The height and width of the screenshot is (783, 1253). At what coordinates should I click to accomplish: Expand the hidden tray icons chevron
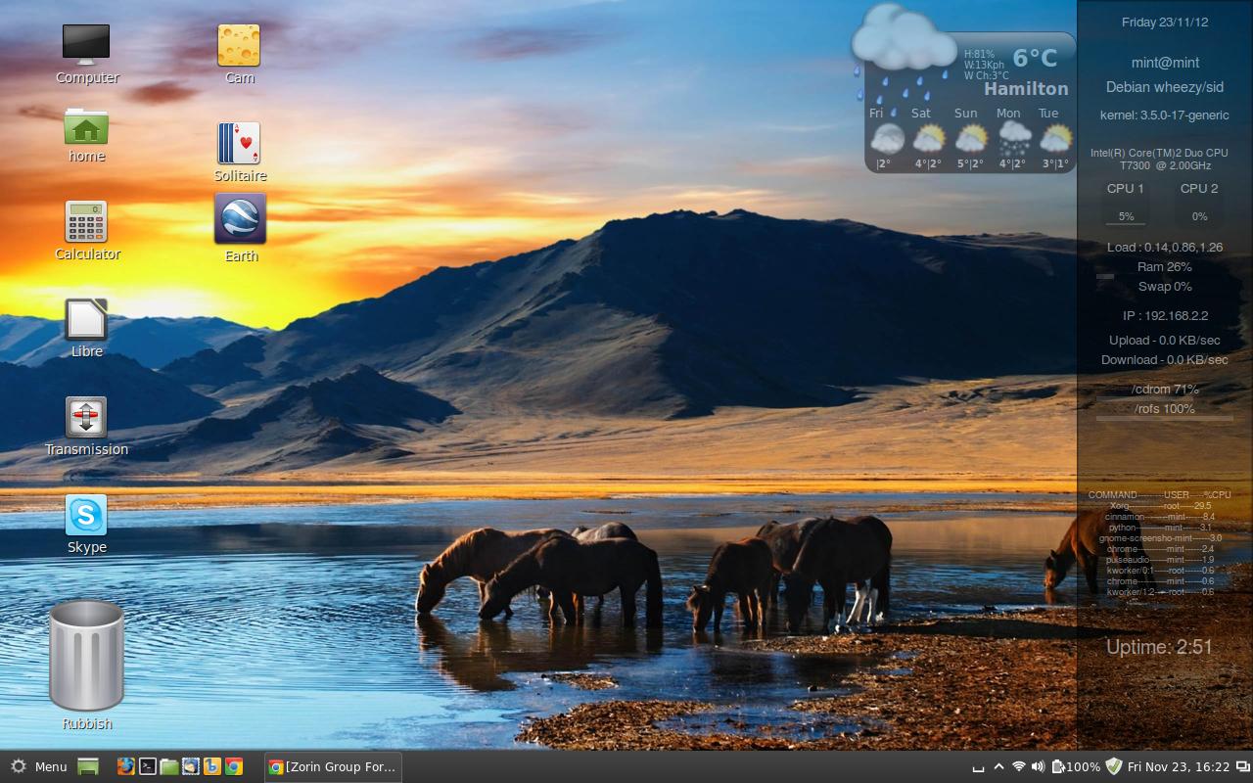998,766
